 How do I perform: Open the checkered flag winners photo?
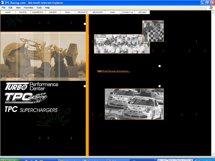[153, 31]
